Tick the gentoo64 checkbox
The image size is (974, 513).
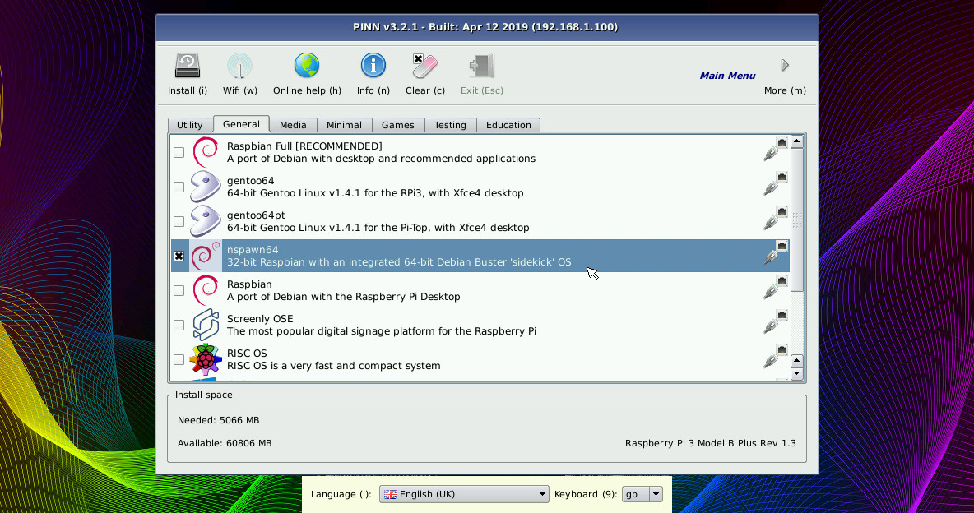[x=179, y=187]
